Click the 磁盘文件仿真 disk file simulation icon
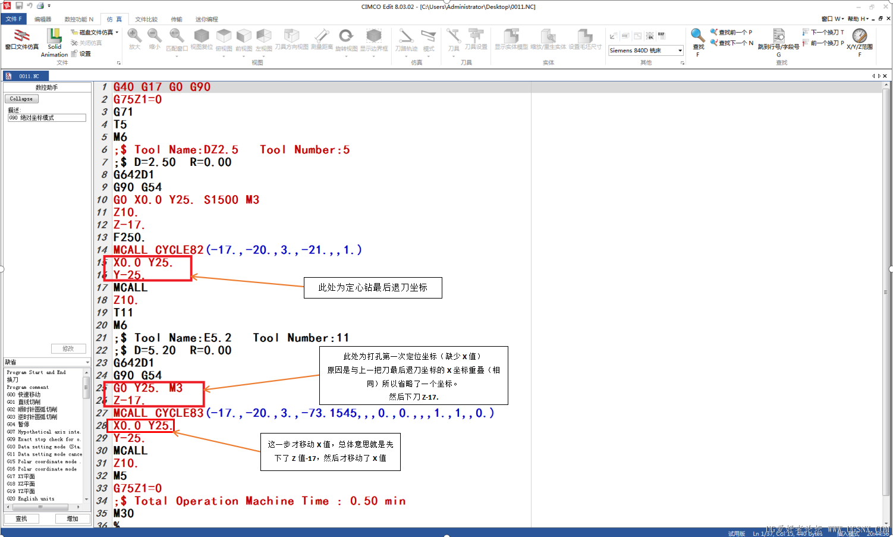The width and height of the screenshot is (893, 537). [74, 32]
